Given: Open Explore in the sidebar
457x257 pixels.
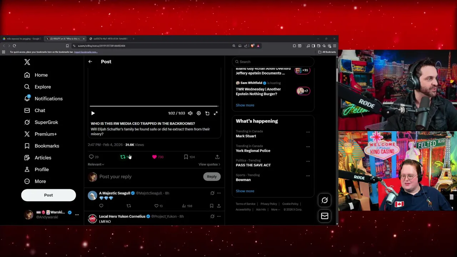Looking at the screenshot, I should [37, 87].
